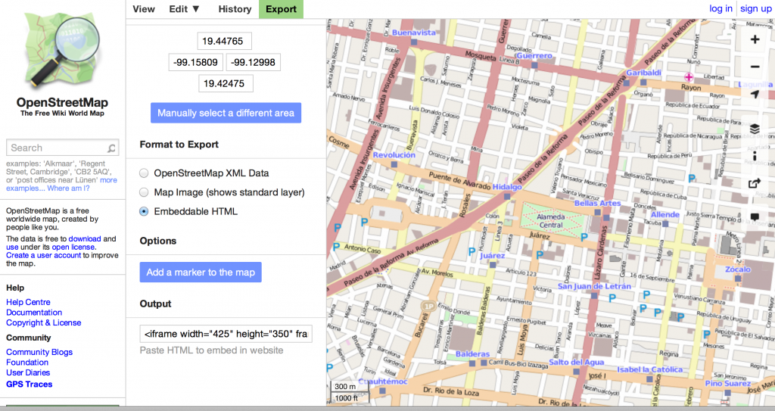775x411 pixels.
Task: Click the OpenStreetMap magnifier logo
Action: 61,52
